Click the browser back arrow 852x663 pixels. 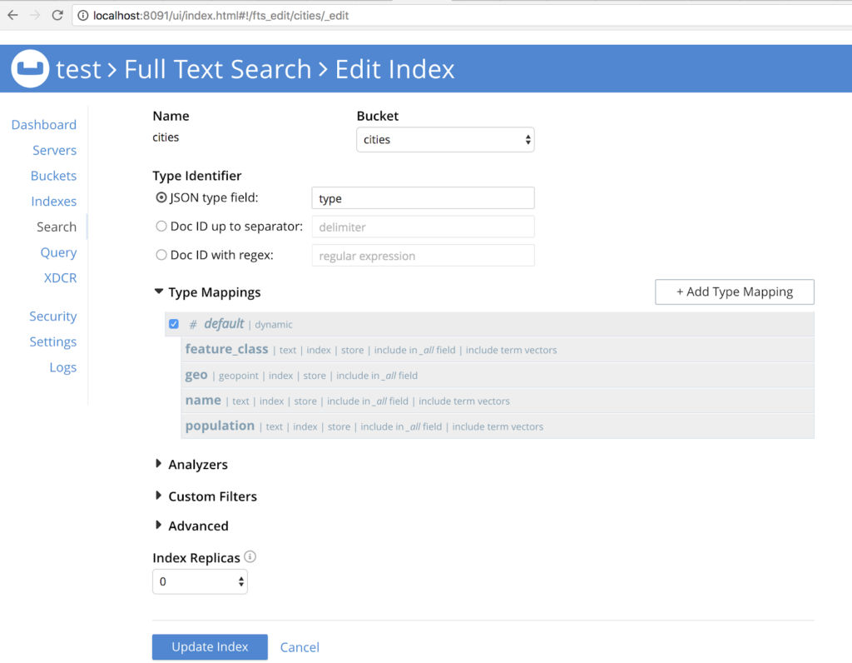pyautogui.click(x=12, y=15)
